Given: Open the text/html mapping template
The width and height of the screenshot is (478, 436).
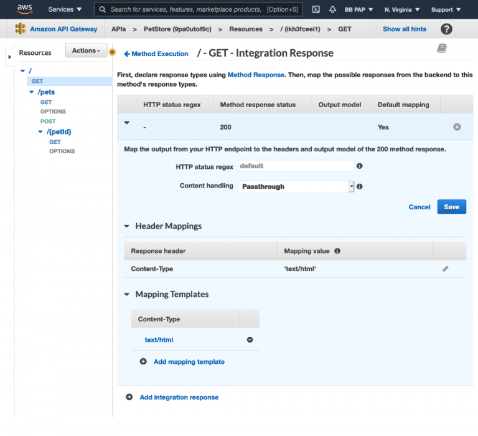Looking at the screenshot, I should [159, 339].
